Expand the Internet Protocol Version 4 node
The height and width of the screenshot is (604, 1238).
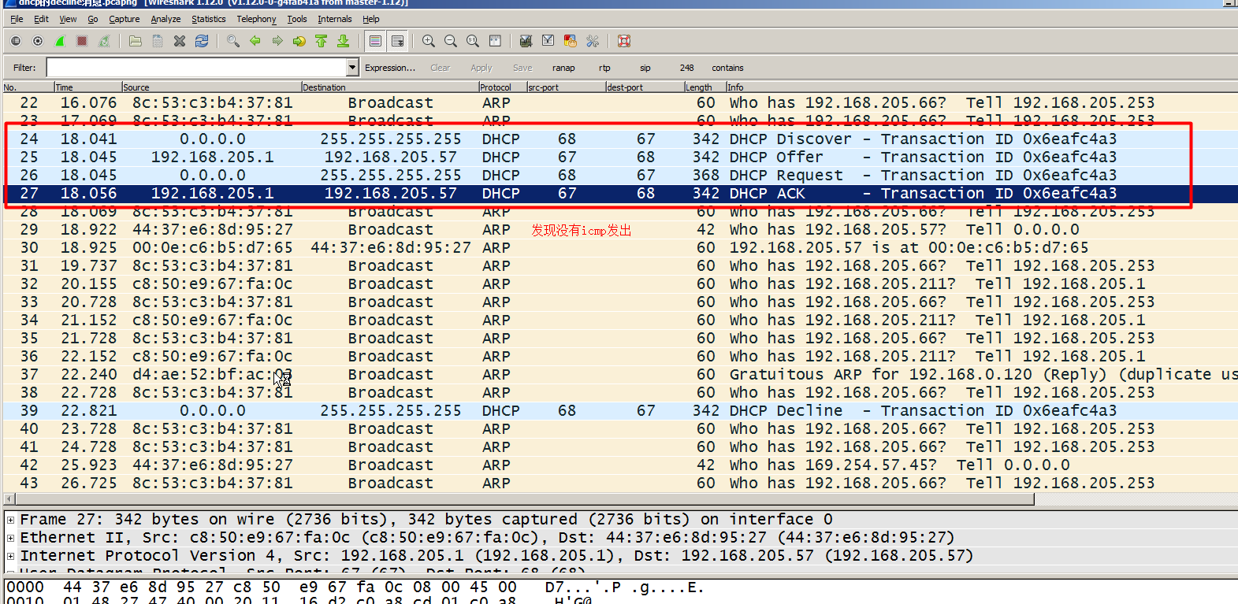(10, 556)
